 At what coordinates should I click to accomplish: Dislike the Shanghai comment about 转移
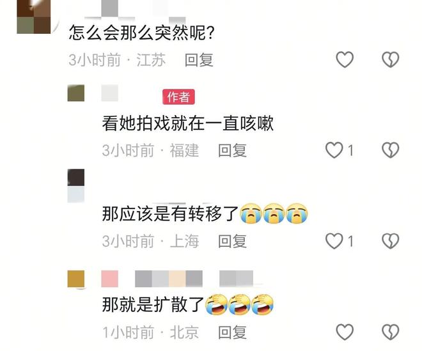tap(391, 240)
